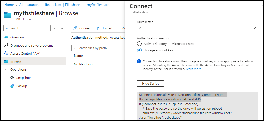Click myfbsfileshare breadcrumb link
The image size is (264, 121).
pyautogui.click(x=98, y=5)
